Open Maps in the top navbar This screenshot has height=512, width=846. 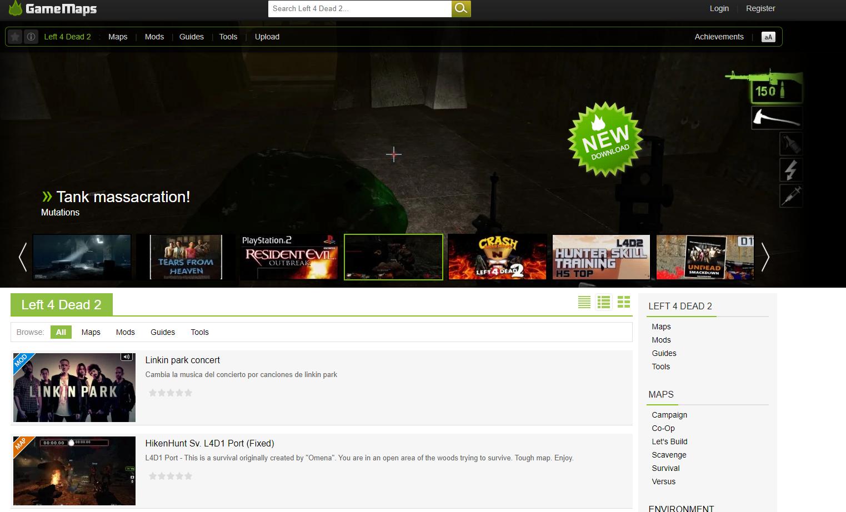point(118,37)
